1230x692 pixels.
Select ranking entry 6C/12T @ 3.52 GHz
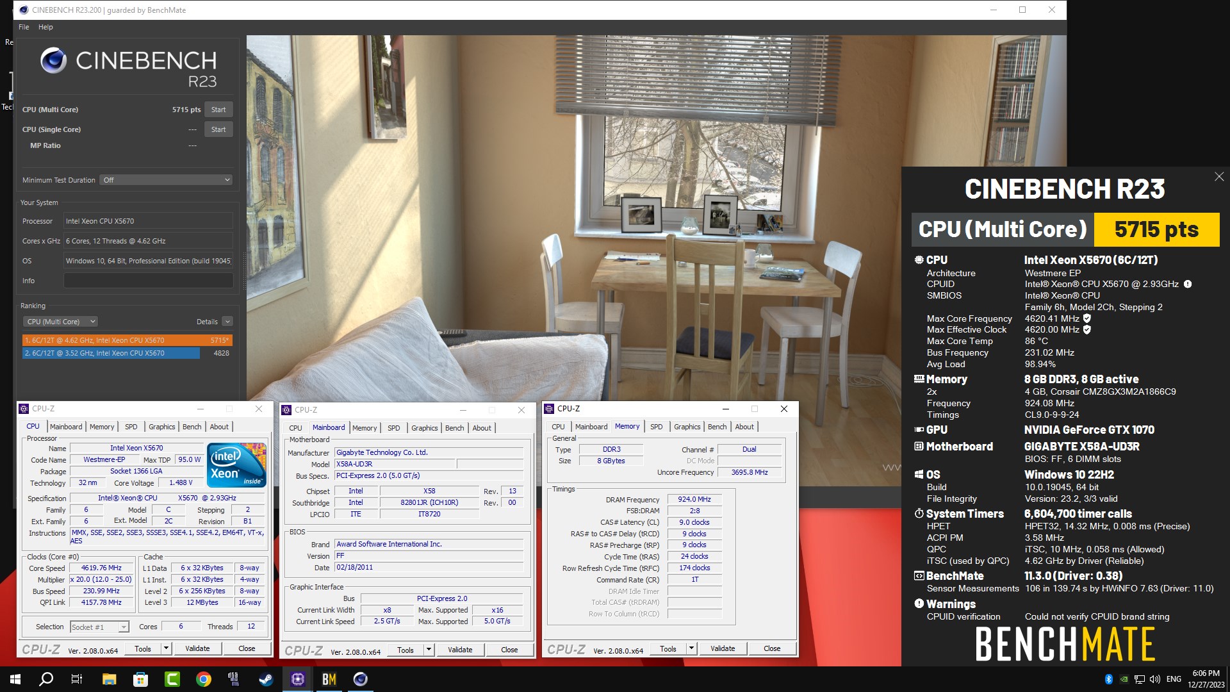[x=127, y=353]
